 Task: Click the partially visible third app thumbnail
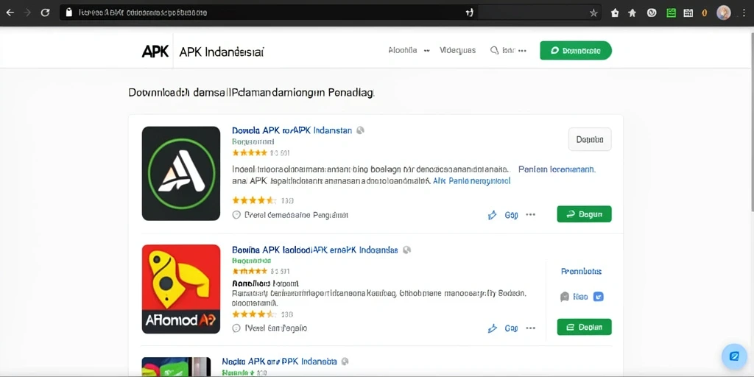pos(177,367)
